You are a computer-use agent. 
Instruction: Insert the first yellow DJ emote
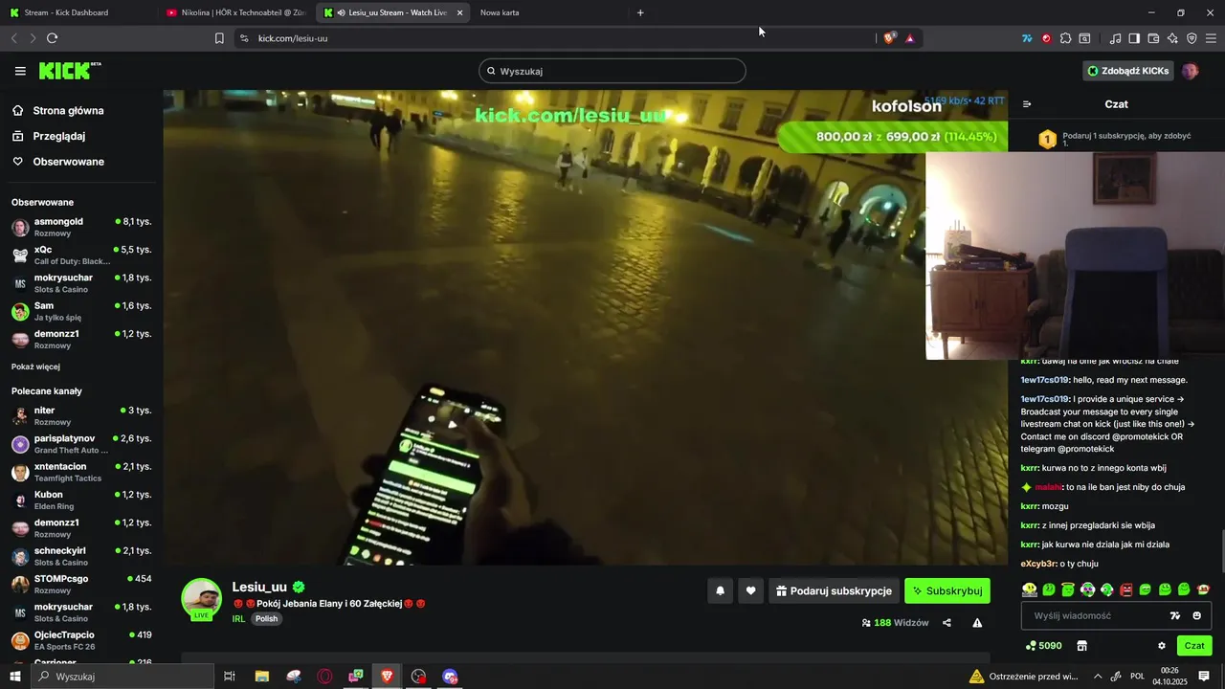(x=1030, y=589)
